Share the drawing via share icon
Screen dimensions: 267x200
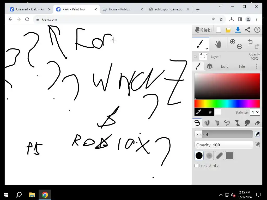(x=247, y=30)
